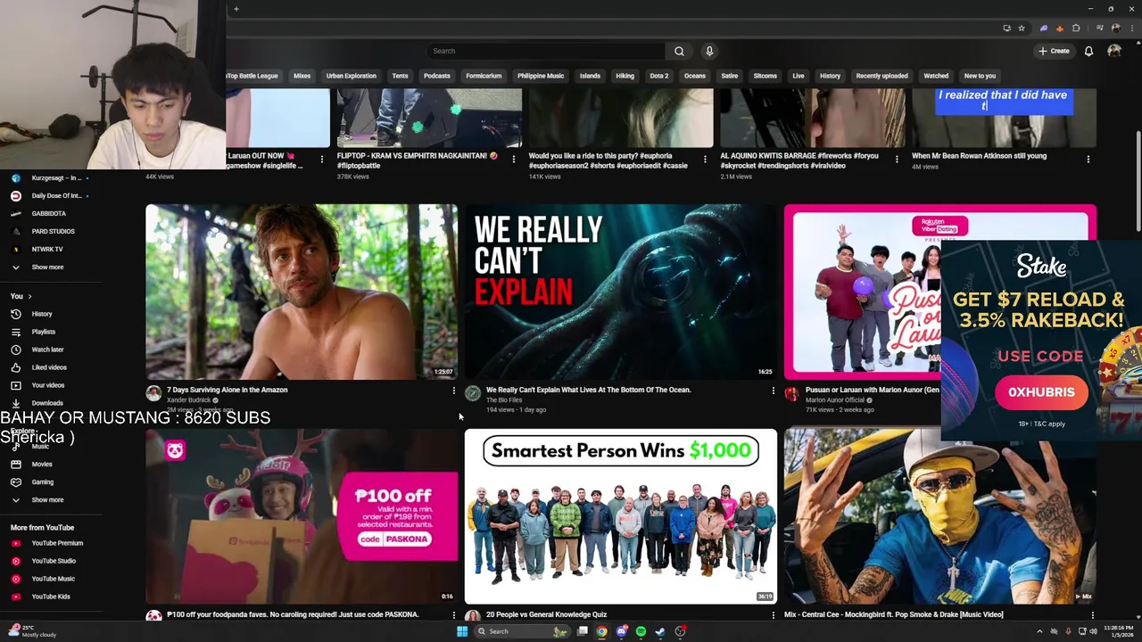The width and height of the screenshot is (1142, 642).
Task: Click the YouTube search magnifier button
Action: coord(679,51)
